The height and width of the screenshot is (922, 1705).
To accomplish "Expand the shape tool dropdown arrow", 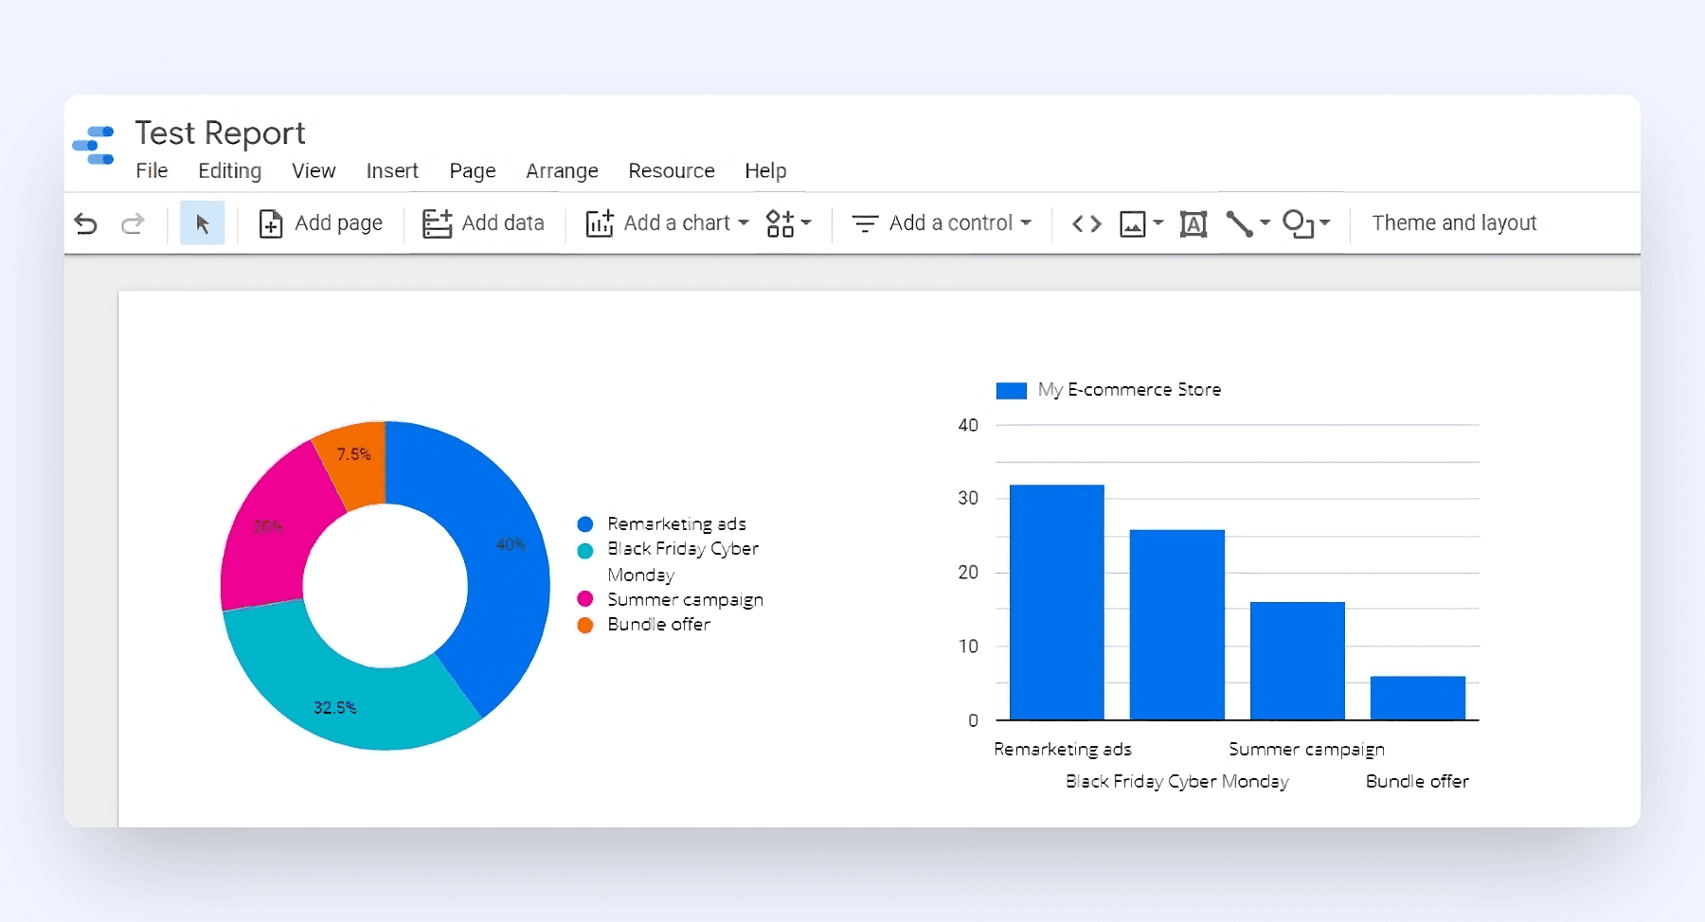I will click(1325, 223).
